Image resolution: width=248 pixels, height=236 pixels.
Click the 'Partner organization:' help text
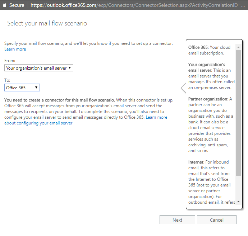(208, 99)
